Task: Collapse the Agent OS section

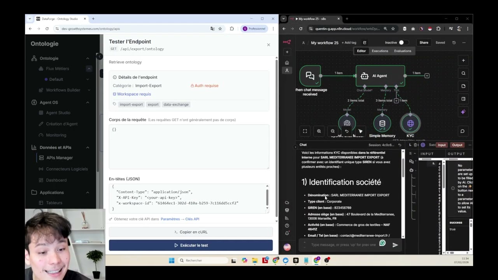Action: tap(88, 102)
